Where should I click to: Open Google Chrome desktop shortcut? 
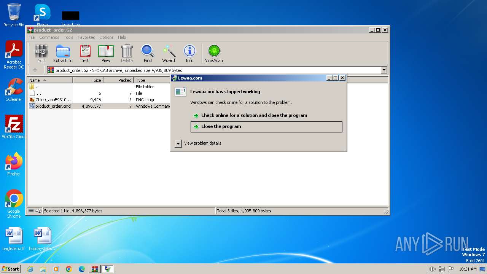click(14, 204)
